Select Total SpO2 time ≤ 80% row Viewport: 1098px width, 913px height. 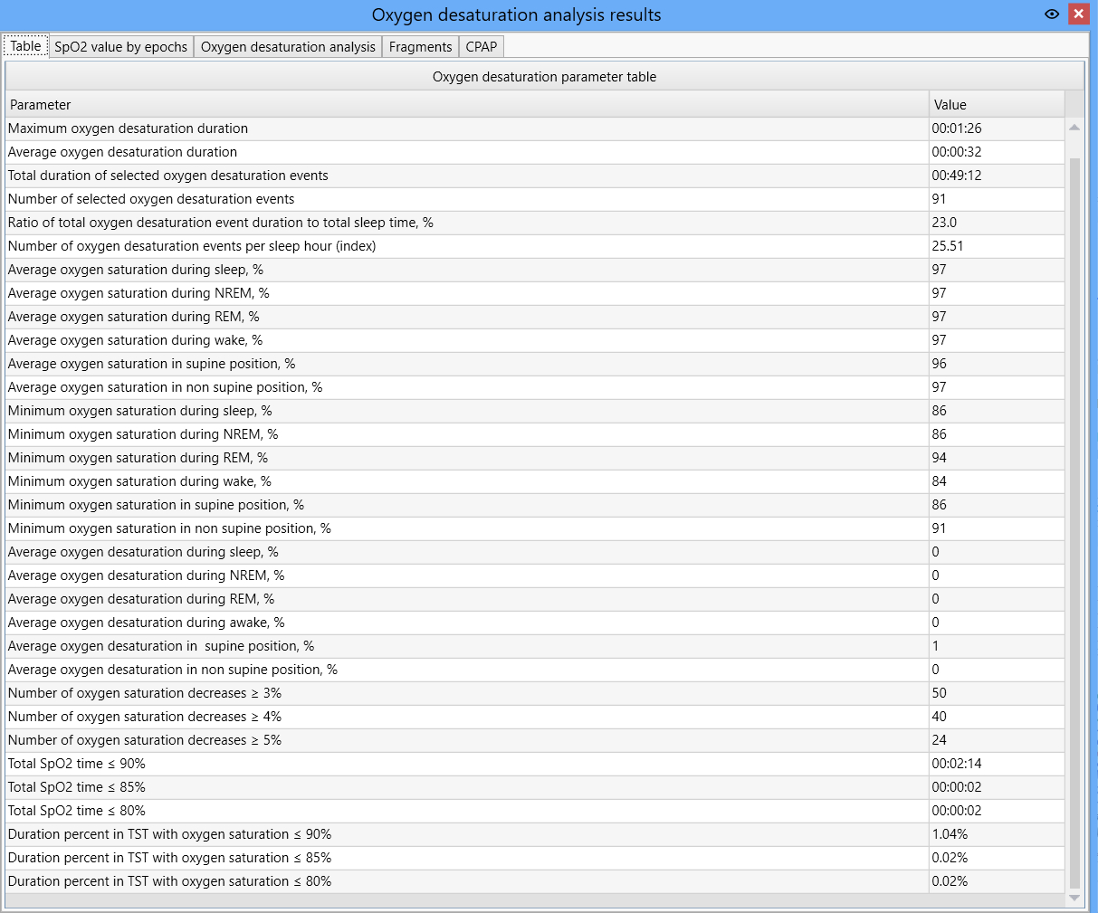pyautogui.click(x=535, y=811)
